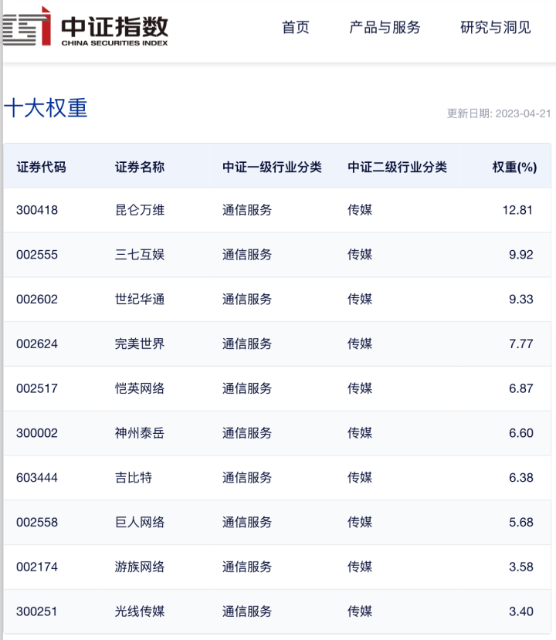Click 传媒 in the 恺英网络 row
556x640 pixels.
(x=360, y=388)
